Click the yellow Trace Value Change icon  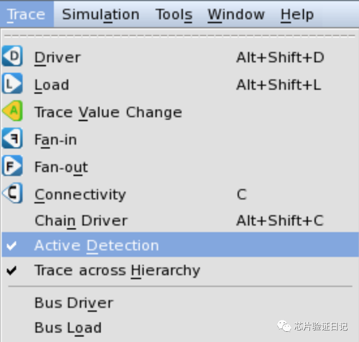[12, 112]
